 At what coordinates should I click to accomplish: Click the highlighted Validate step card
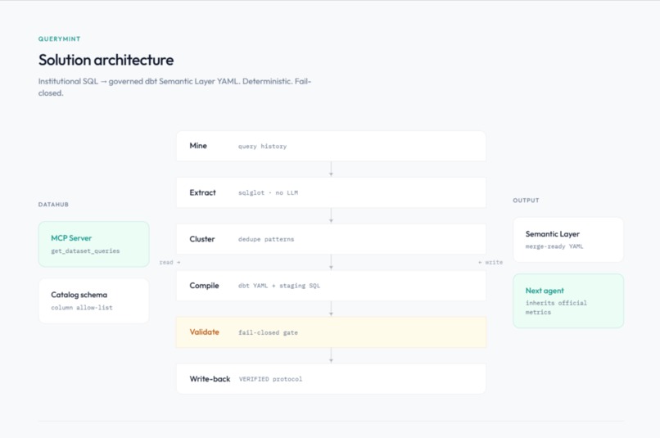pos(331,332)
